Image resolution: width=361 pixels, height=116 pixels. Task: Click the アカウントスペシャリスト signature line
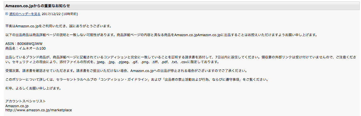[x=25, y=102]
